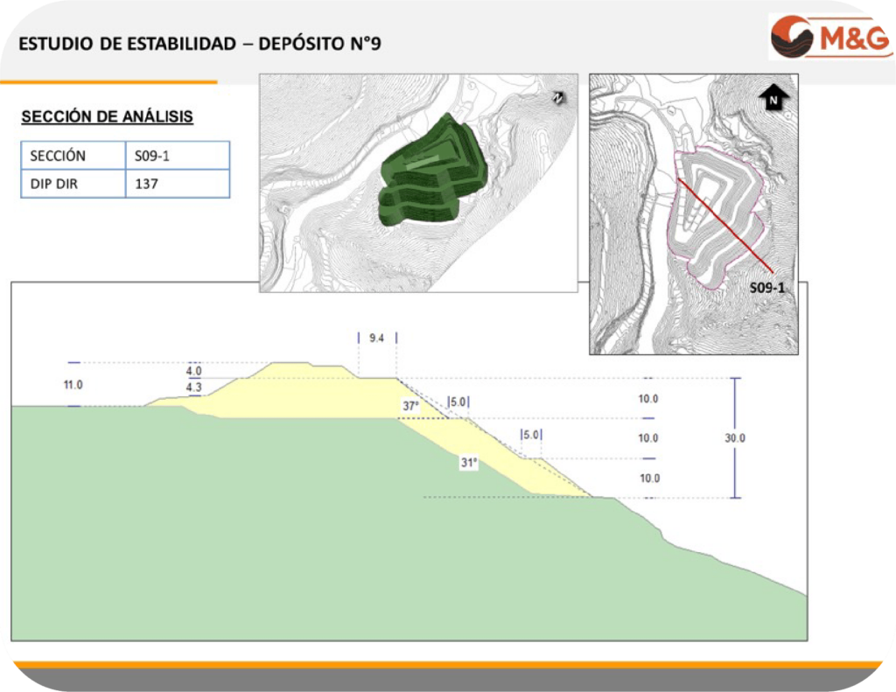This screenshot has width=896, height=692.
Task: Click the small compass icon on 3D view
Action: click(558, 98)
